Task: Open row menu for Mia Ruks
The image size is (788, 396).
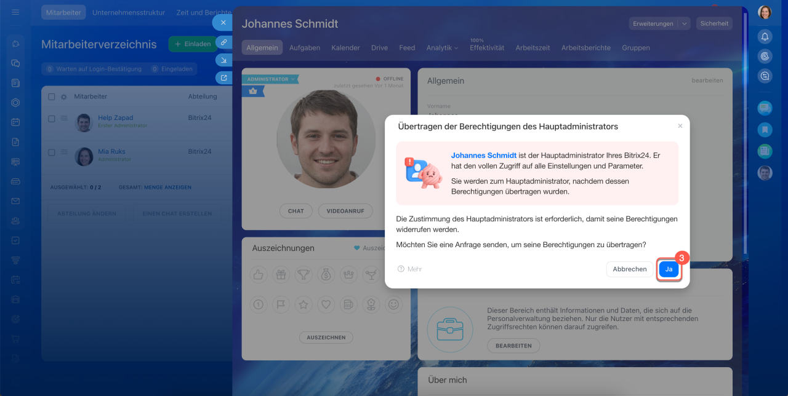Action: pos(64,152)
